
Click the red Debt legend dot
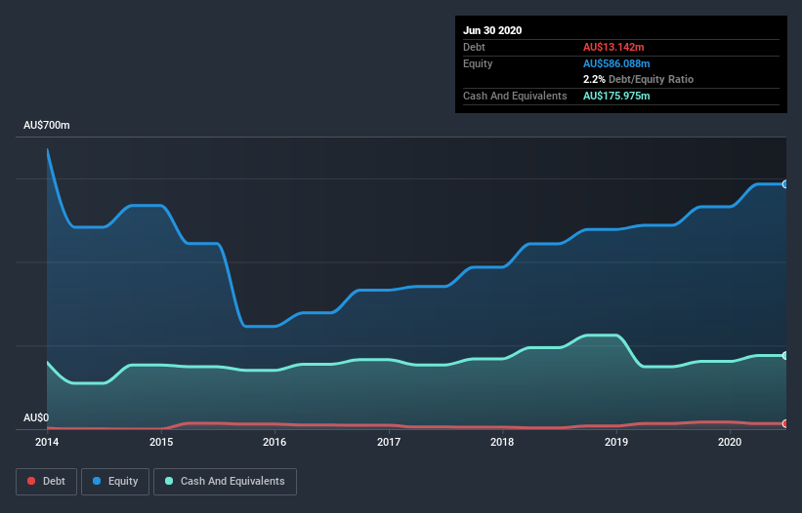[31, 481]
